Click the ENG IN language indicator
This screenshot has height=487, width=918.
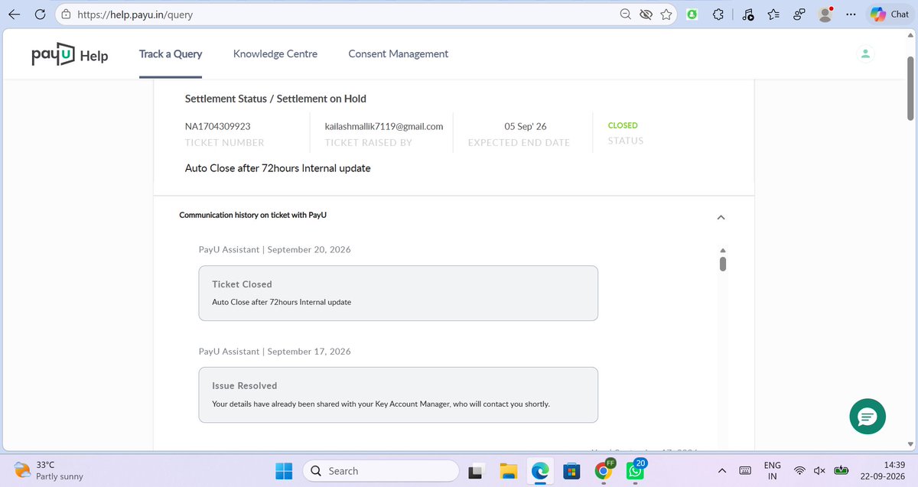[773, 470]
